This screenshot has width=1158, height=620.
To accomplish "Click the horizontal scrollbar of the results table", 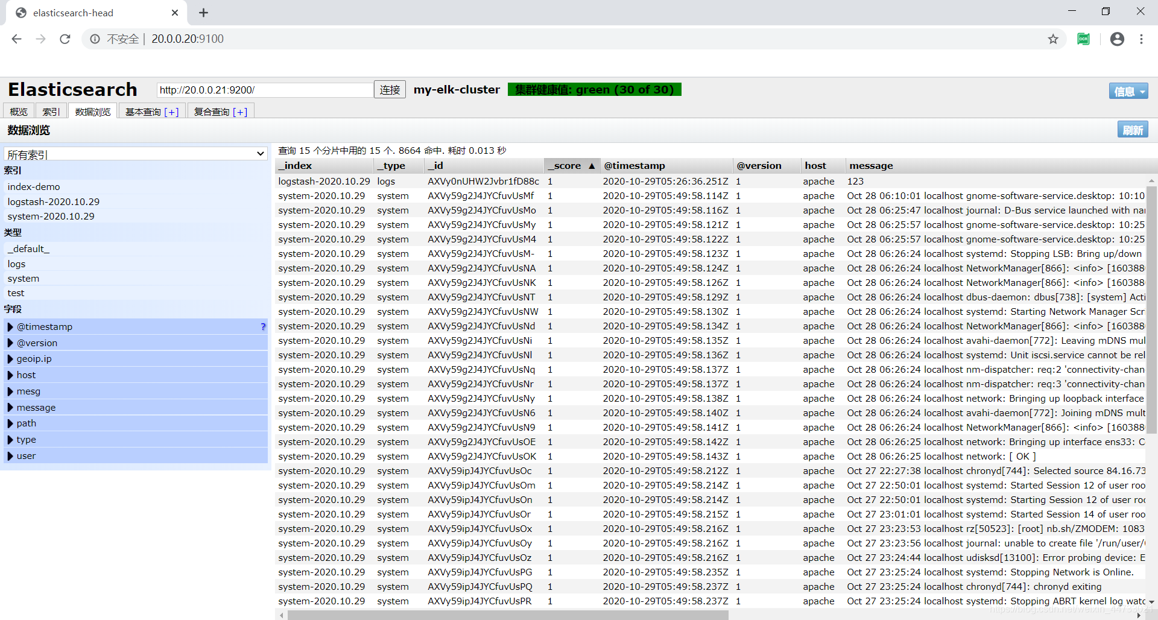I will coord(508,615).
